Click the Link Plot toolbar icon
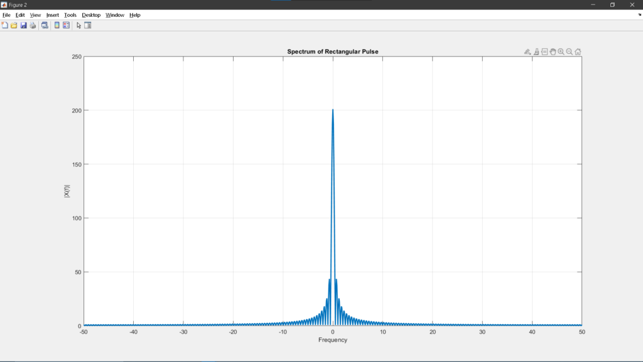 [45, 25]
